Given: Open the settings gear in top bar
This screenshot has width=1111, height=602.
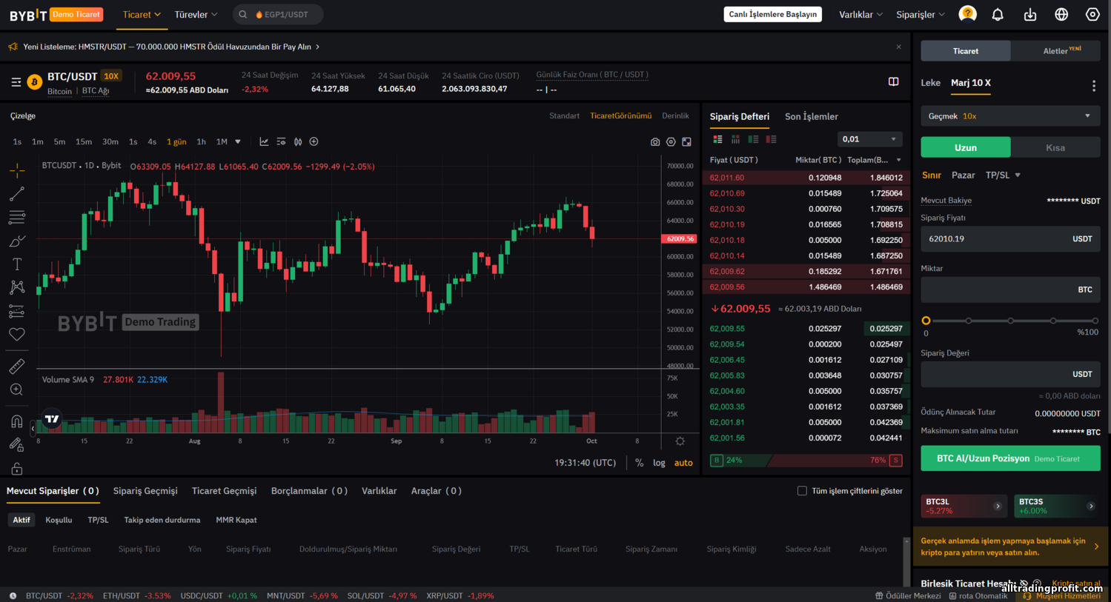Looking at the screenshot, I should click(x=1092, y=14).
